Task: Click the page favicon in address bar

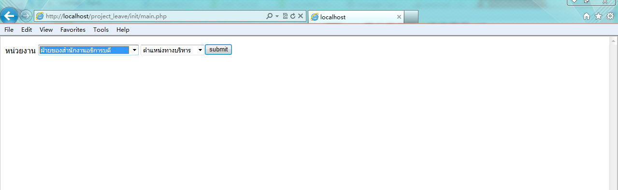Action: 40,16
